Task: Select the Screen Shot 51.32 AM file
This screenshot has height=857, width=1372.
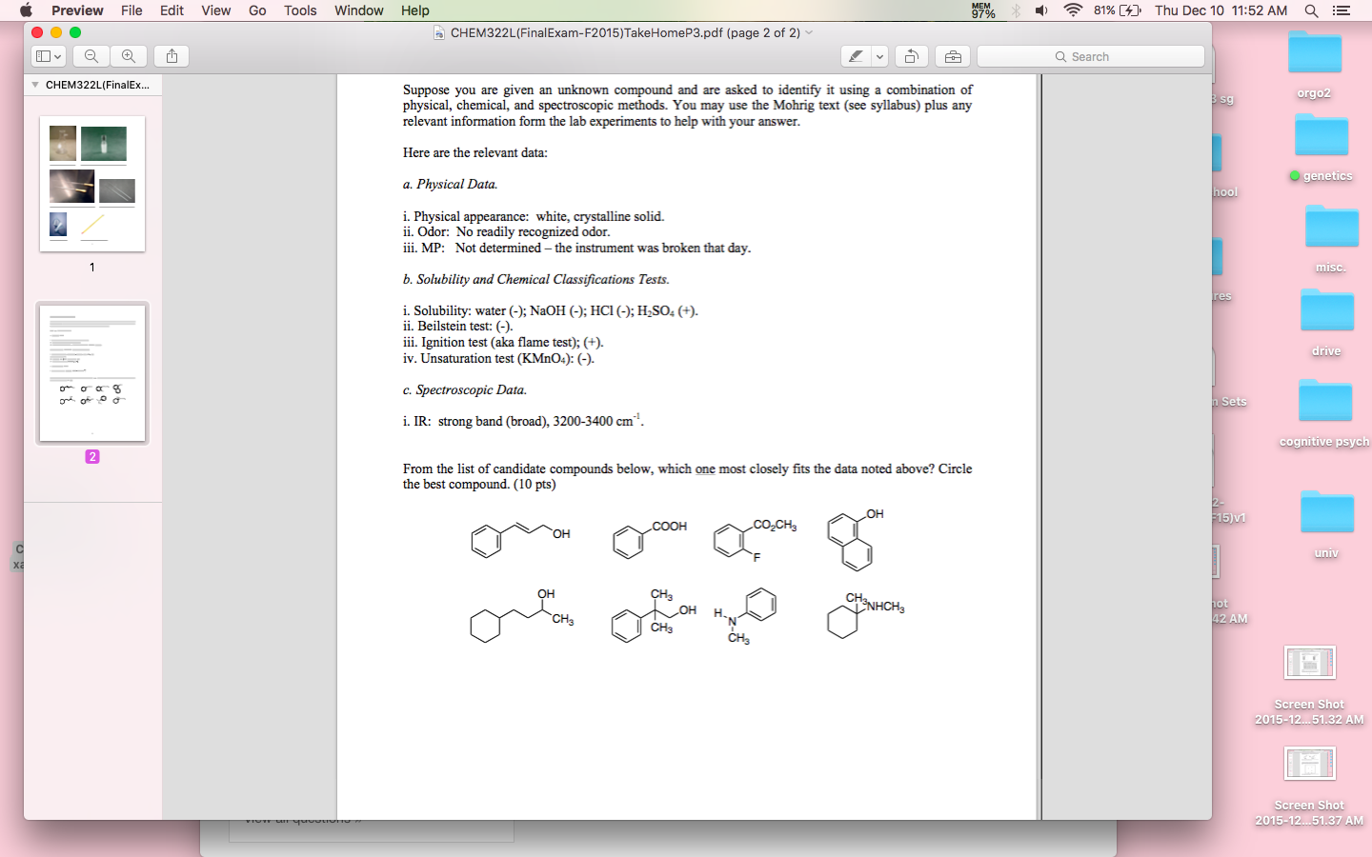Action: coord(1309,685)
